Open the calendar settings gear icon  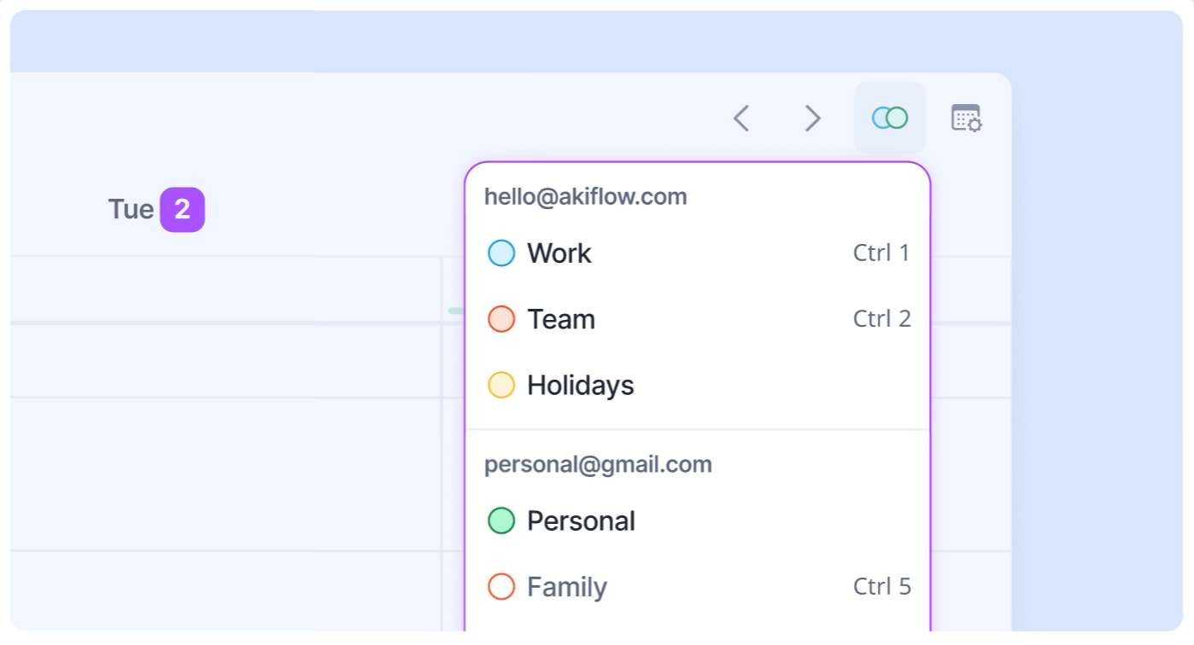tap(966, 118)
